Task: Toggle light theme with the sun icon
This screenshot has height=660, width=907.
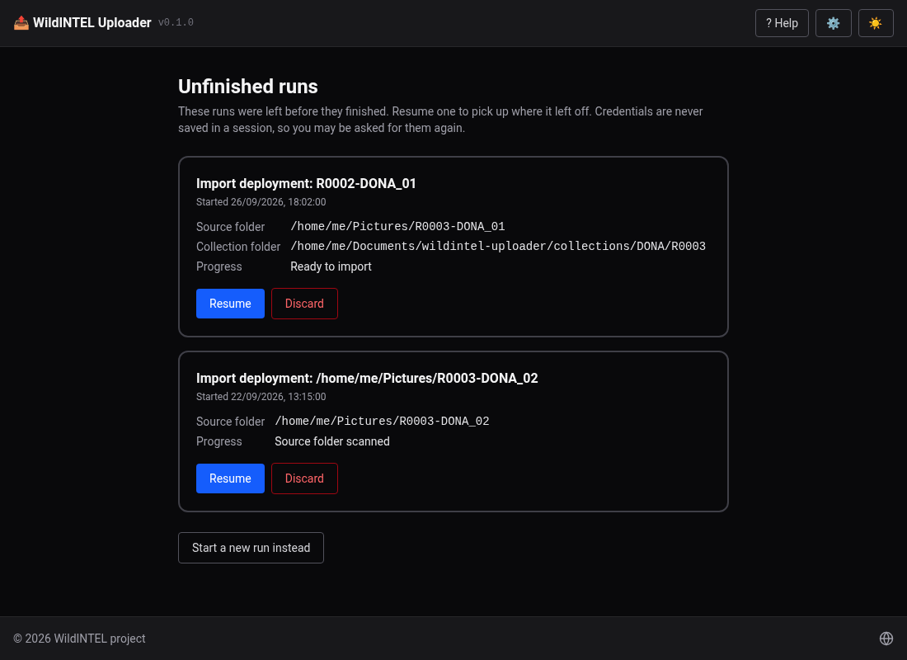Action: (876, 23)
